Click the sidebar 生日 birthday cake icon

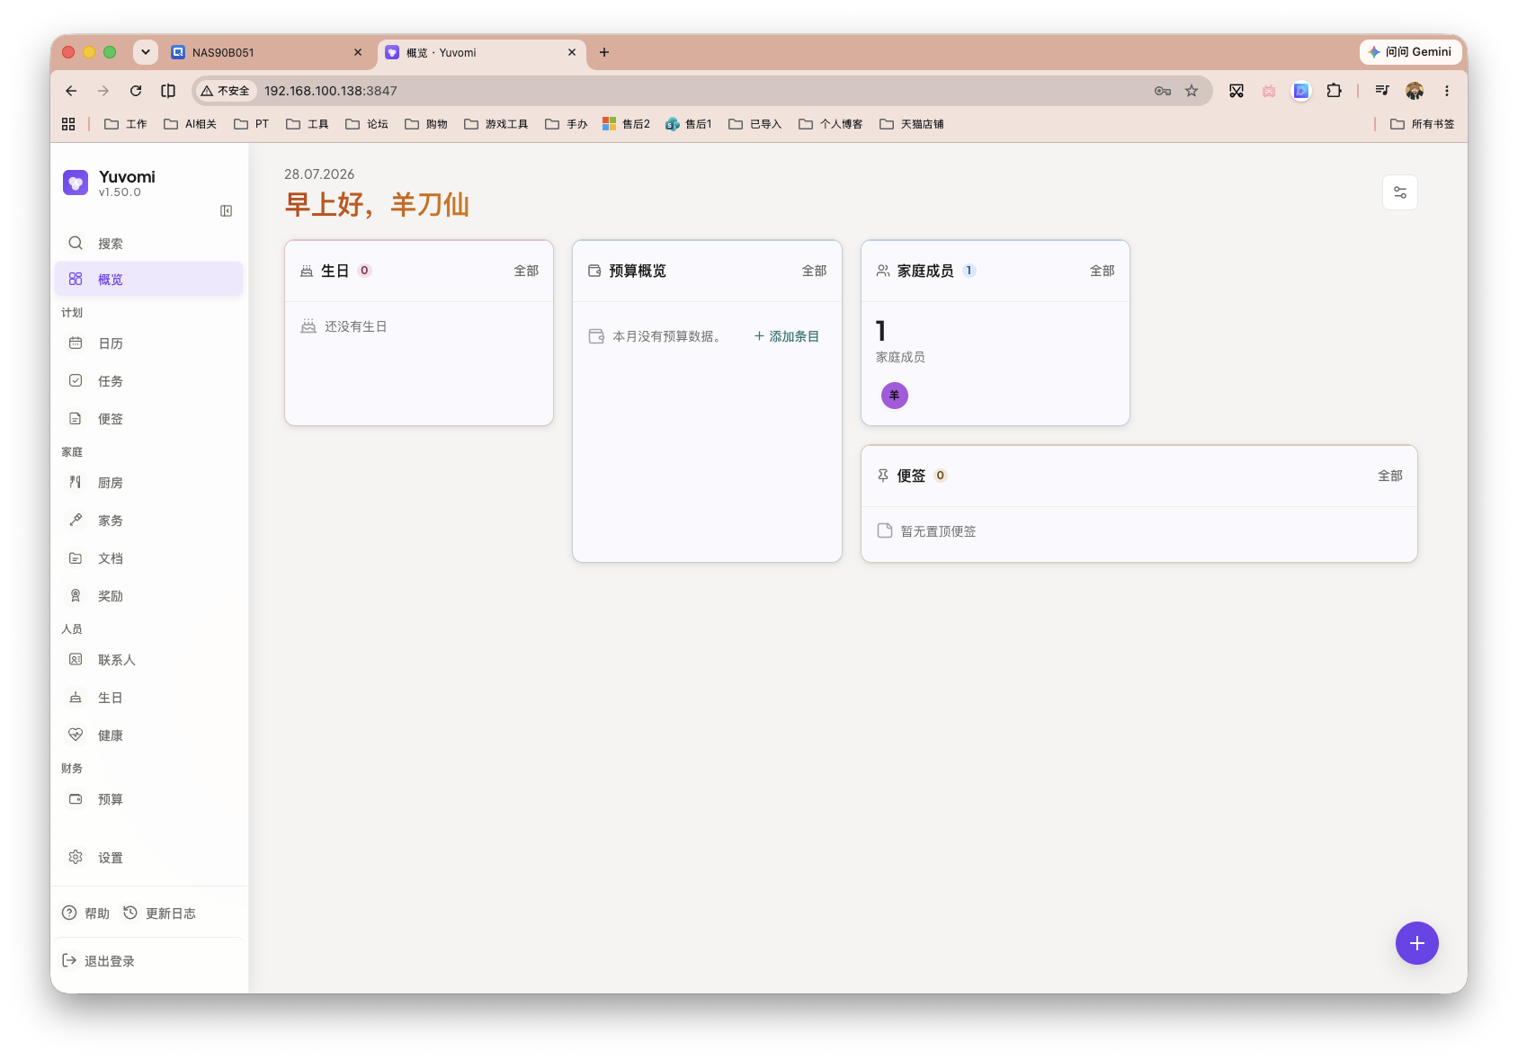pyautogui.click(x=76, y=697)
